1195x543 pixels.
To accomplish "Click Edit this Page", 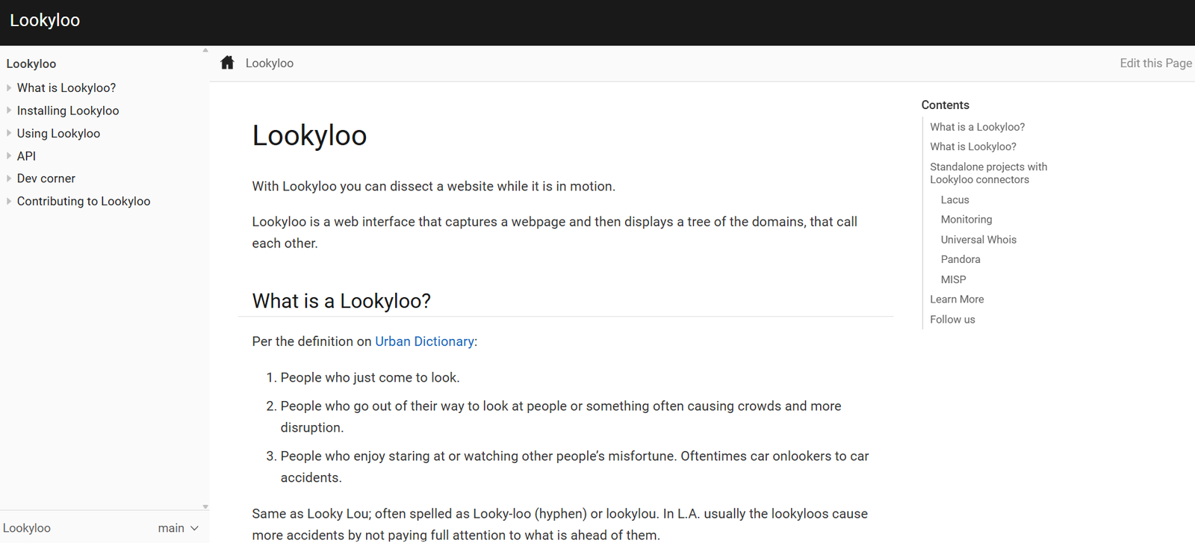I will [1155, 63].
